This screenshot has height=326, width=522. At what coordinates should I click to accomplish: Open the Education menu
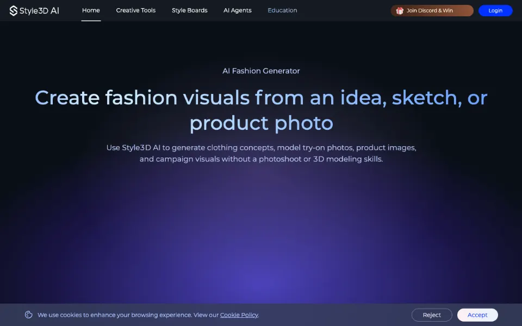tap(282, 10)
